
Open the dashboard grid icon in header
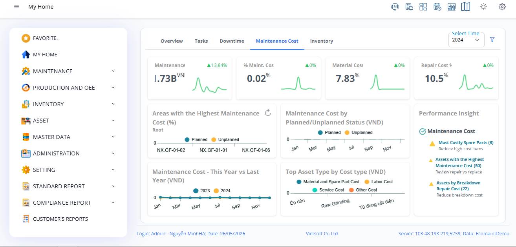pyautogui.click(x=423, y=7)
